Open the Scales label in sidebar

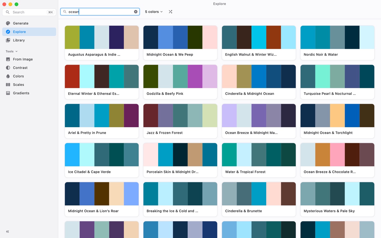(x=19, y=85)
